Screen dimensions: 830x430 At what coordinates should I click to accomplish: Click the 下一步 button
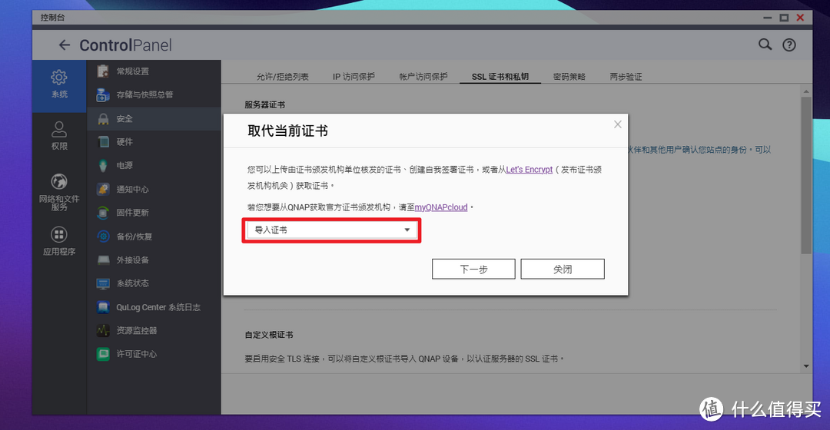pyautogui.click(x=473, y=270)
